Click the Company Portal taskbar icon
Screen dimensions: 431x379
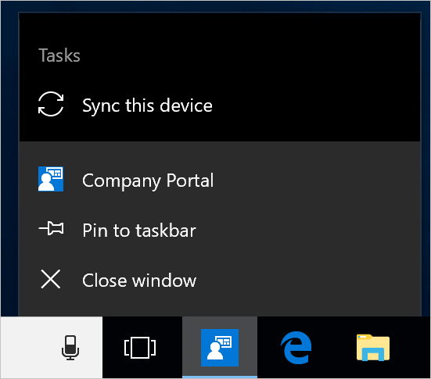[x=220, y=348]
